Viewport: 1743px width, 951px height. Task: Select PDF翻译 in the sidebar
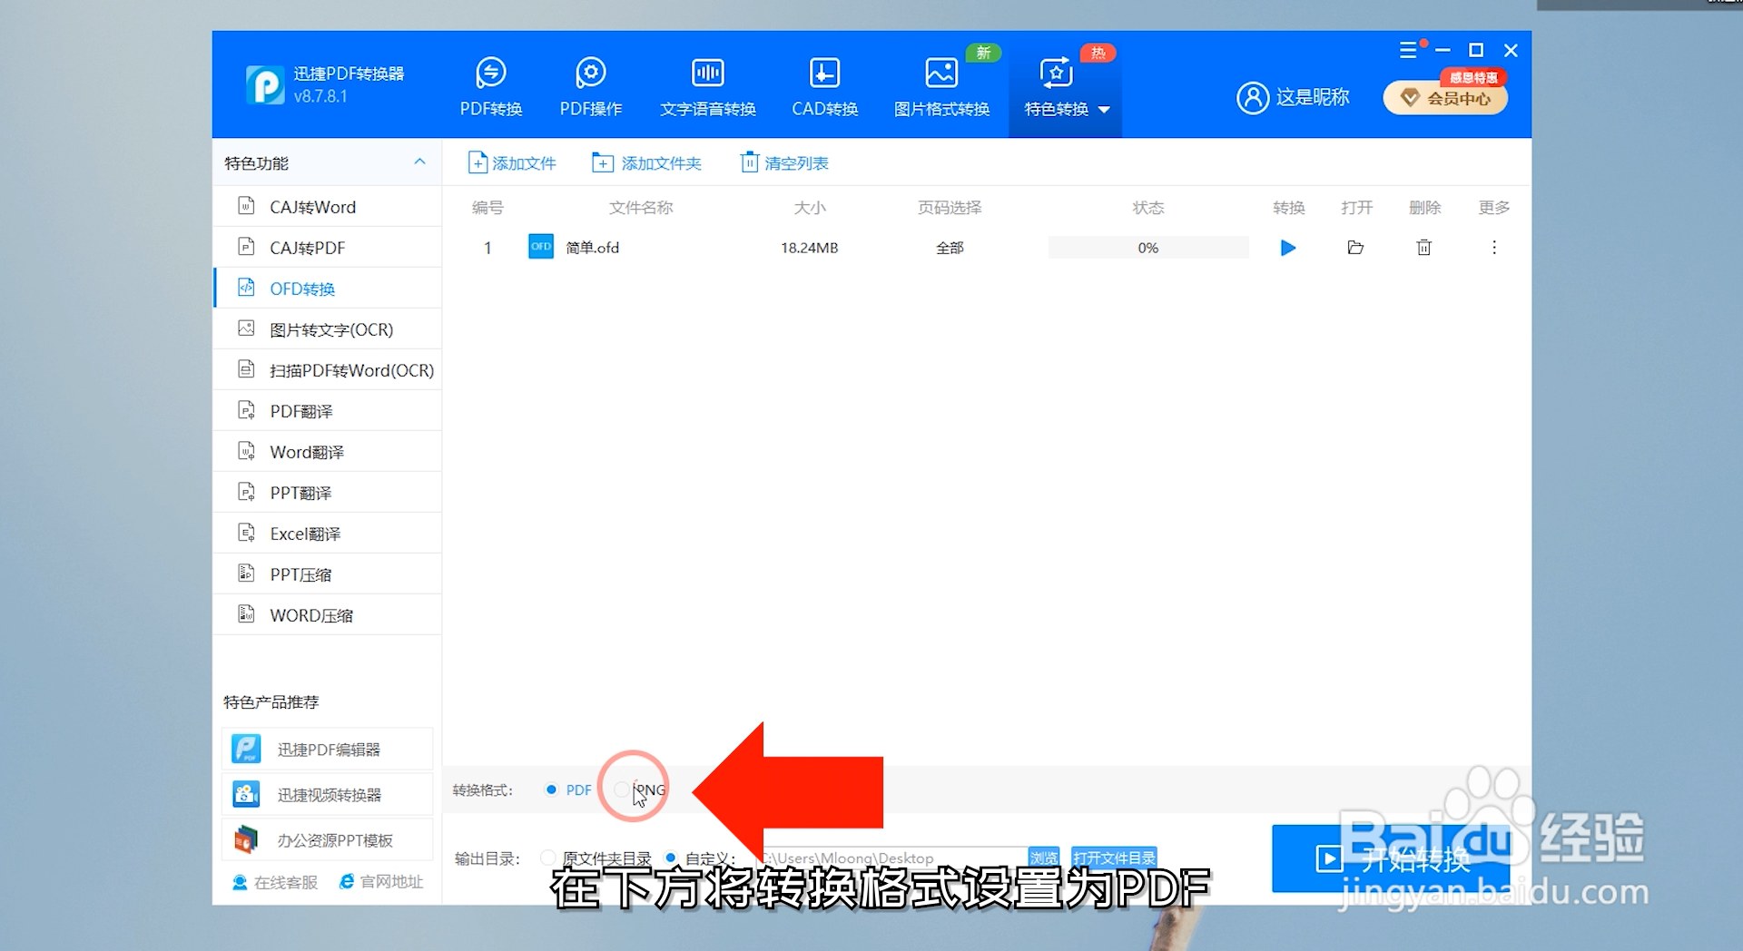[x=328, y=411]
